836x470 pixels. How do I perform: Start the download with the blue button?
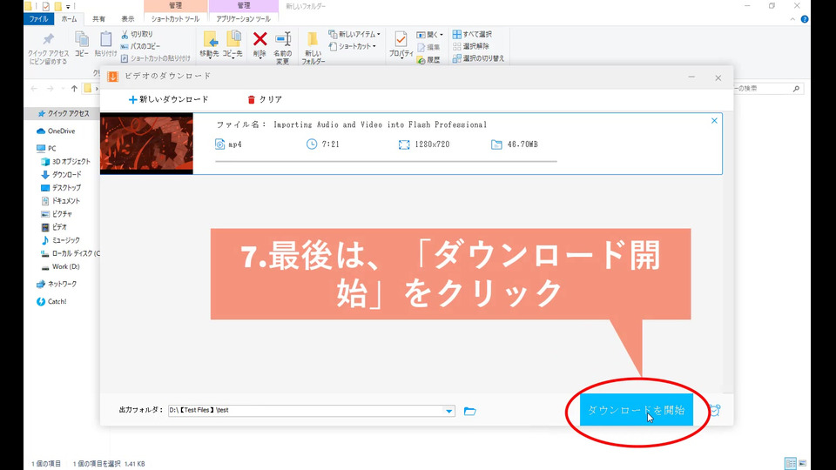[636, 410]
